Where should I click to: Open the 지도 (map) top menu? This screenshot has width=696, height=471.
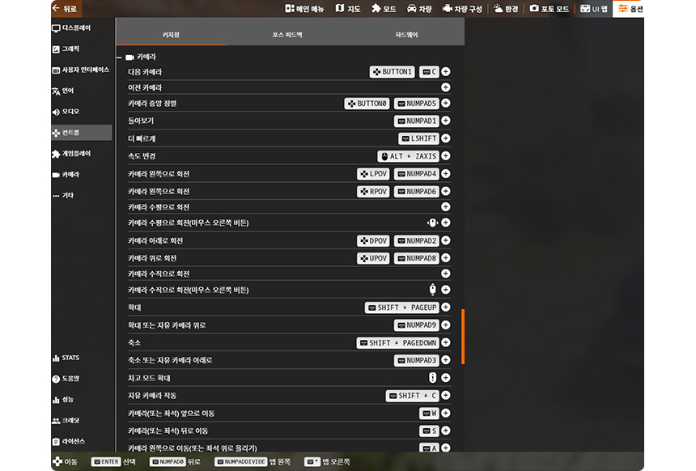pyautogui.click(x=348, y=9)
